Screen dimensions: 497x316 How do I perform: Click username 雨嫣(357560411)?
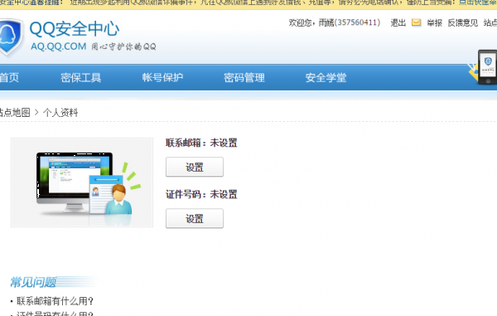[350, 22]
